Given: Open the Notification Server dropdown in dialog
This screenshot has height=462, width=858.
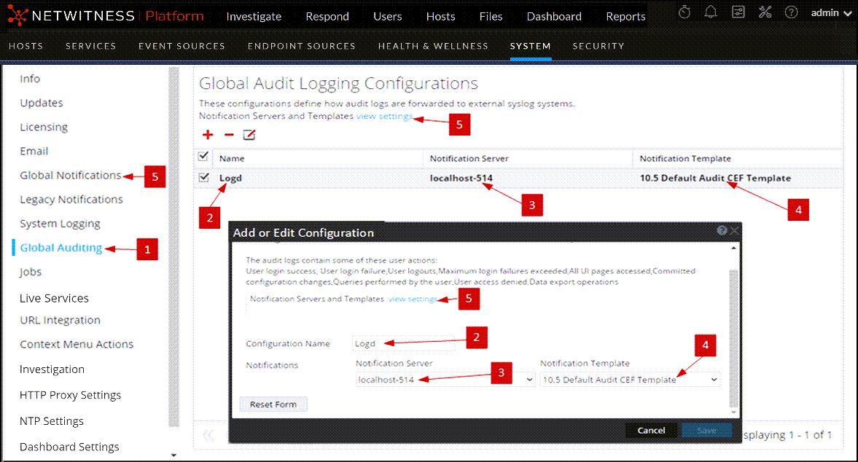Looking at the screenshot, I should point(445,380).
